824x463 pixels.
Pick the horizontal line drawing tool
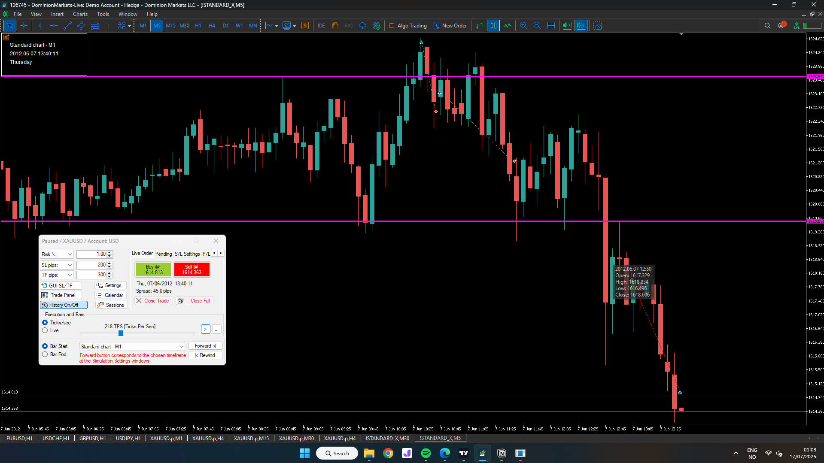pyautogui.click(x=54, y=26)
